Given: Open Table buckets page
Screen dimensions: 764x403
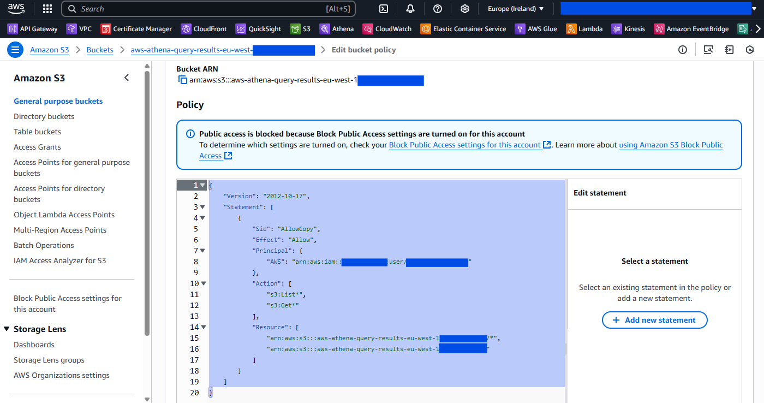Looking at the screenshot, I should point(38,132).
